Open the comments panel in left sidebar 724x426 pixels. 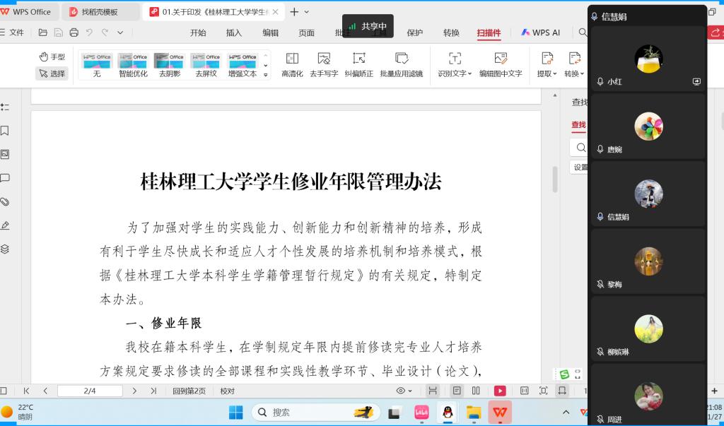point(5,178)
